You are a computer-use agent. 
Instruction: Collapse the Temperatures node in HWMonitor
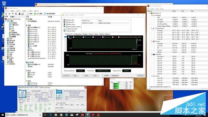[x=152, y=28]
